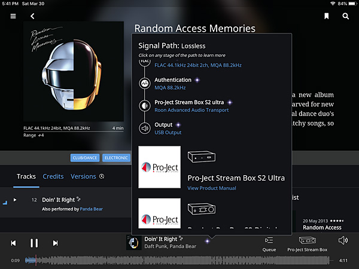Click the Output speaker stage icon
Viewport: 359px width, 269px height.
tap(145, 128)
